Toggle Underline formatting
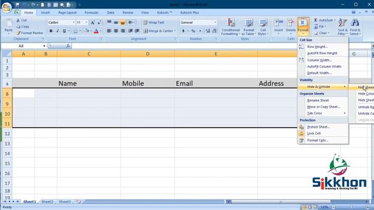Image resolution: width=374 pixels, height=210 pixels. pos(64,31)
